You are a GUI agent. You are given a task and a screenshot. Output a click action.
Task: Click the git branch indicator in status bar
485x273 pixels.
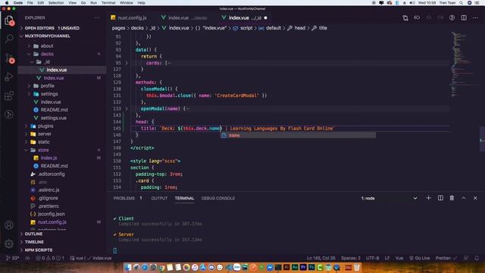pyautogui.click(x=13, y=258)
